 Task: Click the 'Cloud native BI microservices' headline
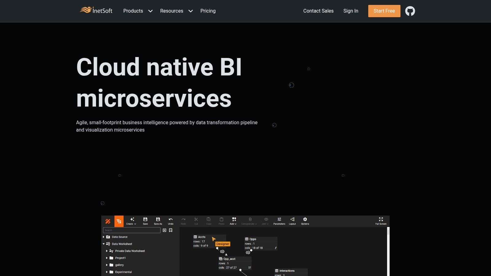point(159,82)
